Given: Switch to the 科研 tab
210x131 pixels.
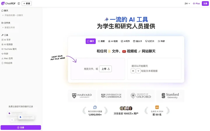Looking at the screenshot, I should point(161,41).
